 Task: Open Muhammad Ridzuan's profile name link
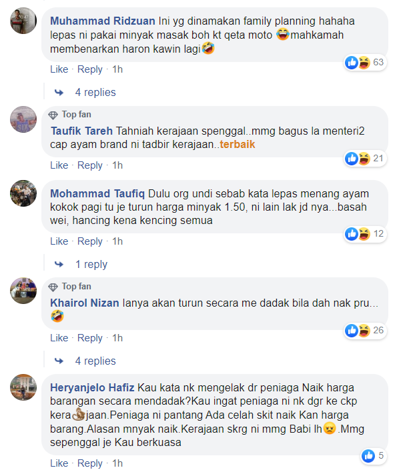pos(103,21)
